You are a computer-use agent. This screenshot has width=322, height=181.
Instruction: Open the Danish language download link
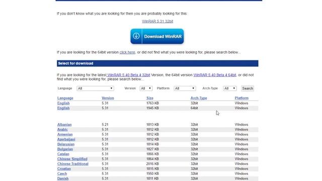63,178
